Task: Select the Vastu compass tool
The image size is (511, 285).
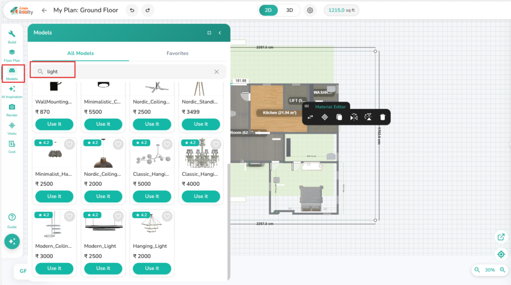Action: (12, 128)
